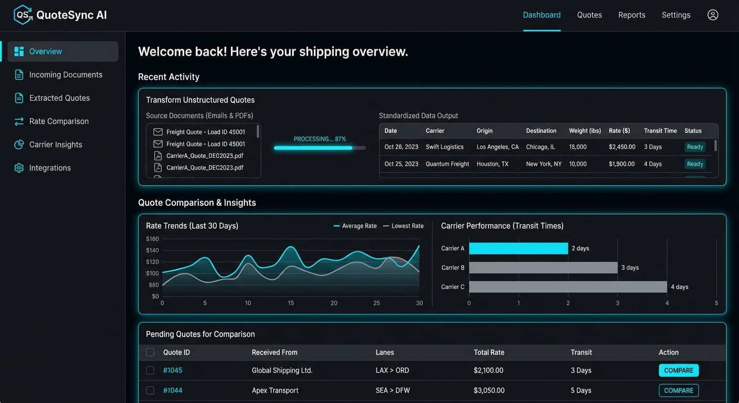The image size is (739, 403).
Task: Open quote #1044 link
Action: 173,390
